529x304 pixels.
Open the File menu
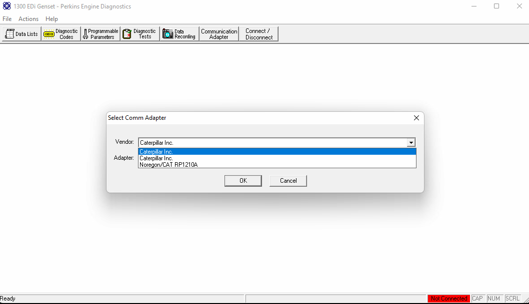click(7, 19)
